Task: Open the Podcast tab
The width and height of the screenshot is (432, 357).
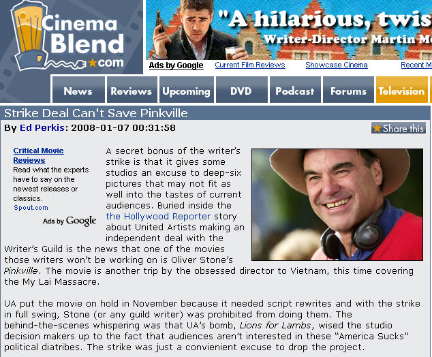Action: [295, 91]
